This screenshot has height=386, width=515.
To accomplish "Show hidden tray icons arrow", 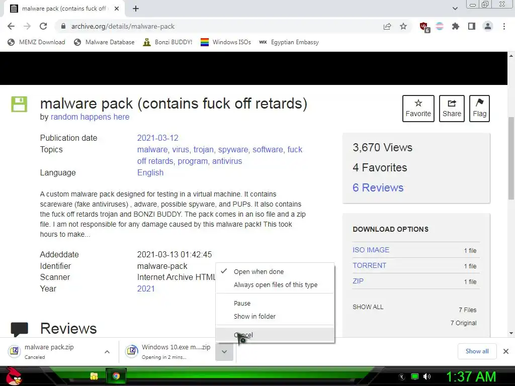I will (402, 376).
